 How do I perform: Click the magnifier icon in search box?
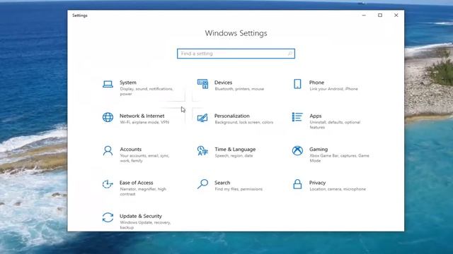point(289,54)
